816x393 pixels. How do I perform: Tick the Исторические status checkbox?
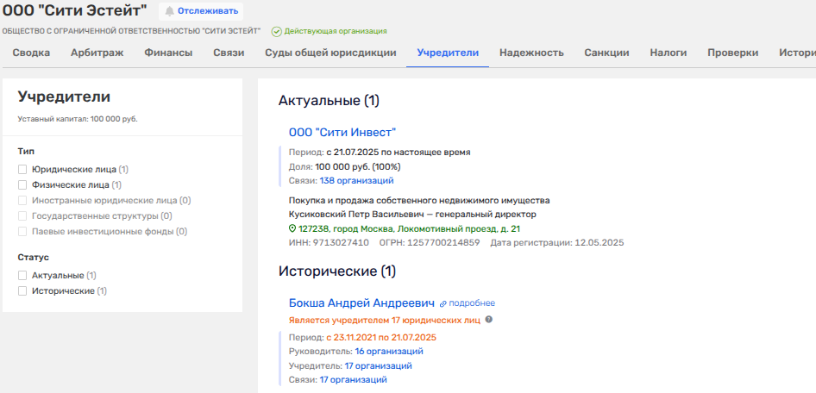point(22,291)
